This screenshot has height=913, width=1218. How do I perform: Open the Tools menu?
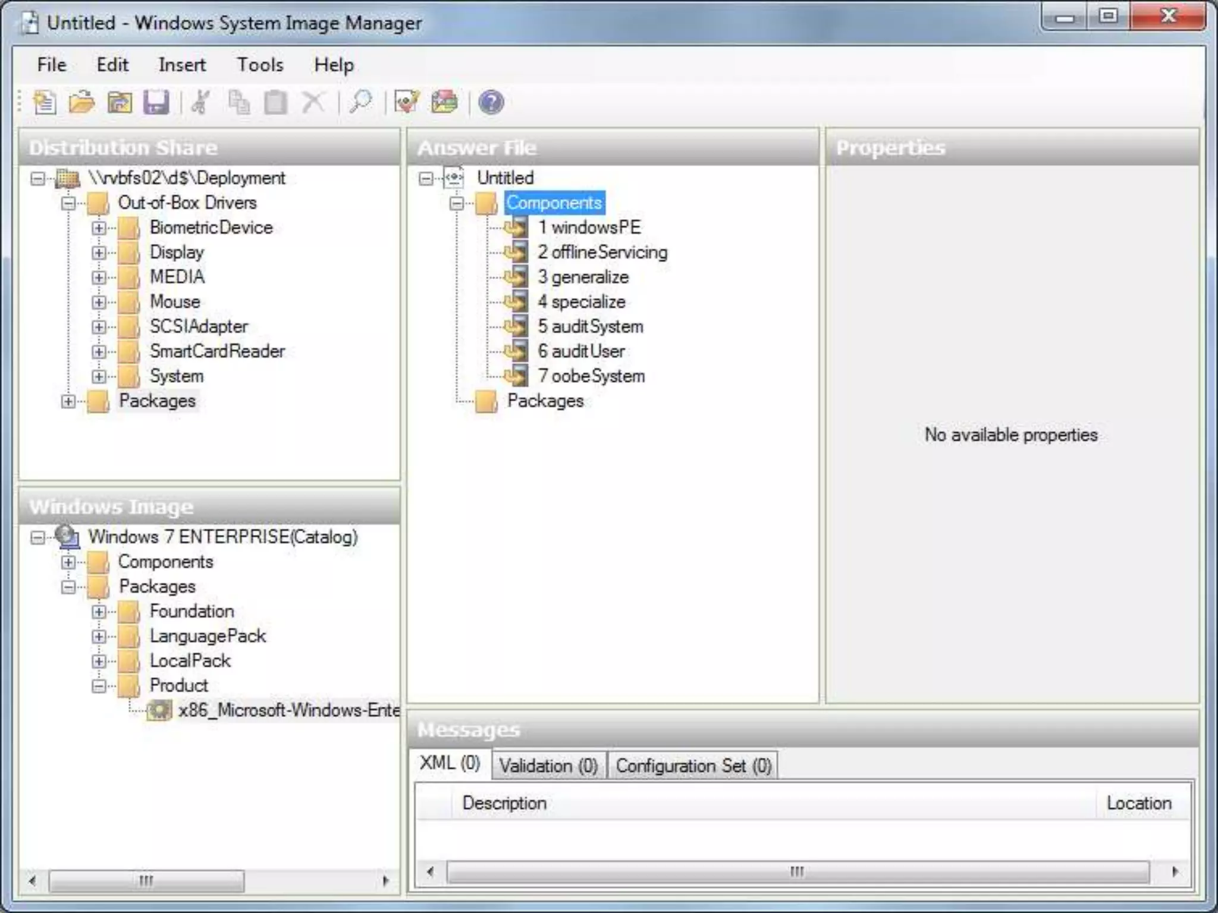(x=260, y=64)
